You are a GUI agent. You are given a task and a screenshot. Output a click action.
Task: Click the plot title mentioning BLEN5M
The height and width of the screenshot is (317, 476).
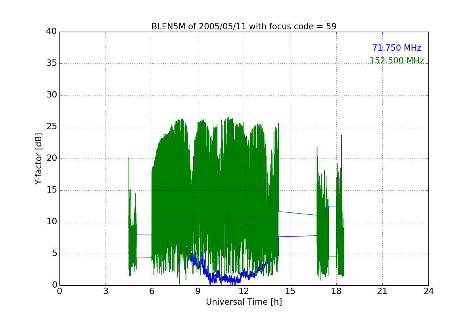pos(244,27)
